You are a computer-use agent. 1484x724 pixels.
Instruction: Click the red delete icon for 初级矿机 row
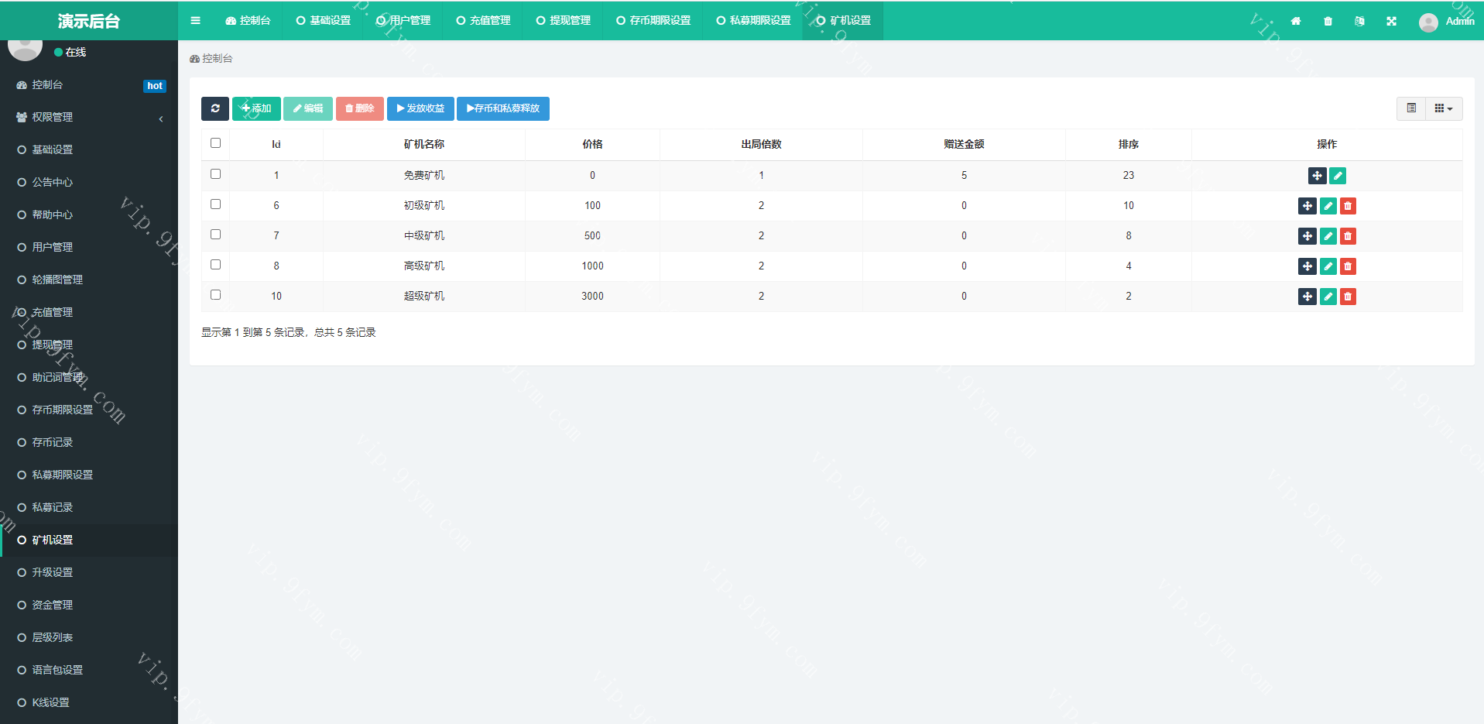(x=1348, y=206)
